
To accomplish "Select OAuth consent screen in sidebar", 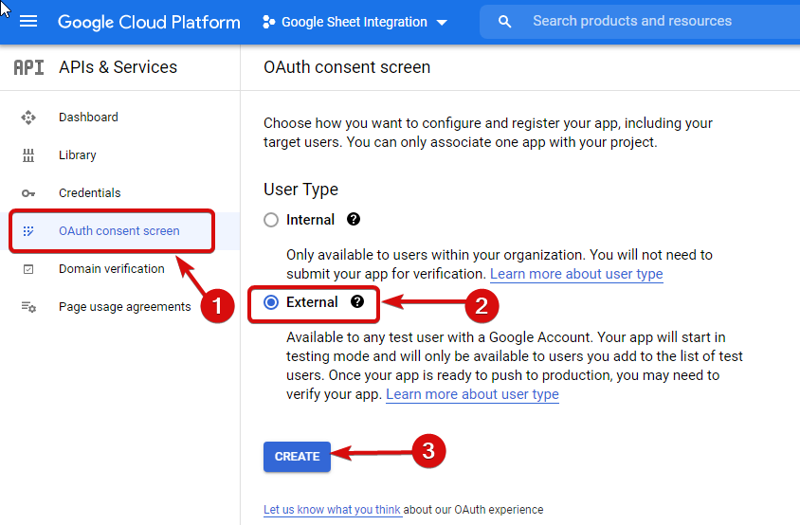I will point(119,230).
